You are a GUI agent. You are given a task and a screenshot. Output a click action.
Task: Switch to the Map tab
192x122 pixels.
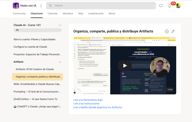[x=81, y=14]
